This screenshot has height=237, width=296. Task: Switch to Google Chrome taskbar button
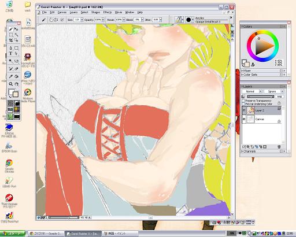tap(46, 234)
